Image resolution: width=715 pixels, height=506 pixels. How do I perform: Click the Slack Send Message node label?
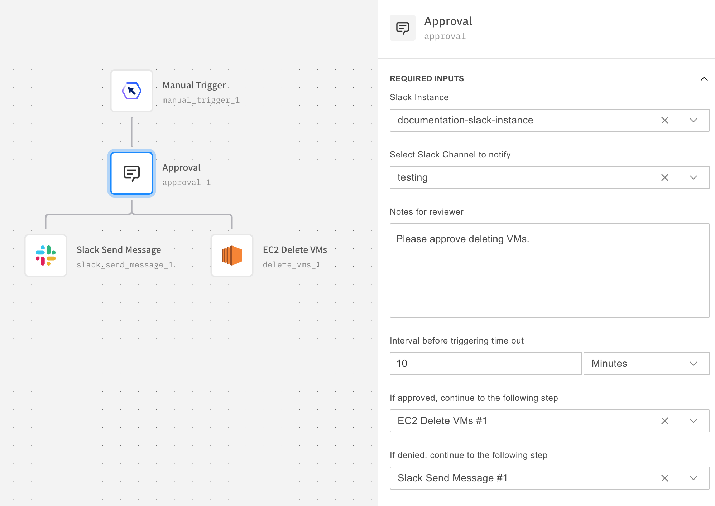[x=119, y=250]
